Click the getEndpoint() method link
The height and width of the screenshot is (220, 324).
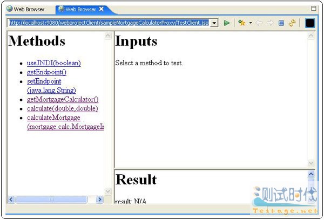pos(46,72)
